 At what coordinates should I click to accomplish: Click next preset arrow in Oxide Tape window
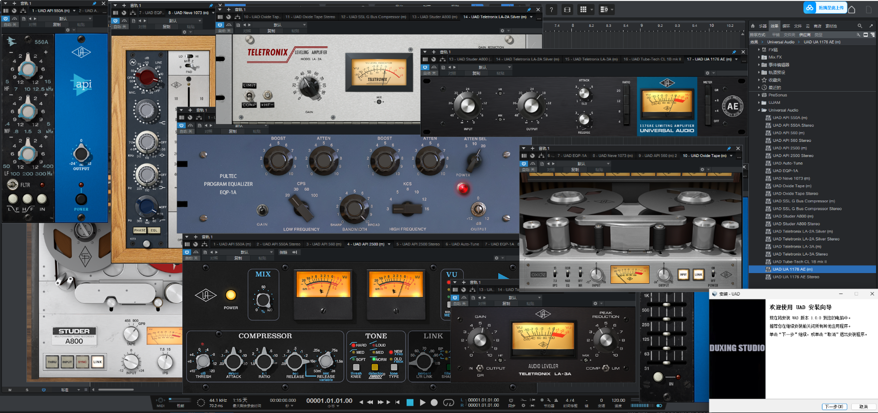click(554, 163)
